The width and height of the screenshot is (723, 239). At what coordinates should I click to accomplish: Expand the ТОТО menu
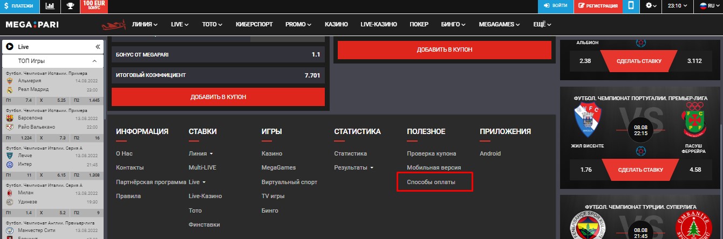[x=213, y=25]
